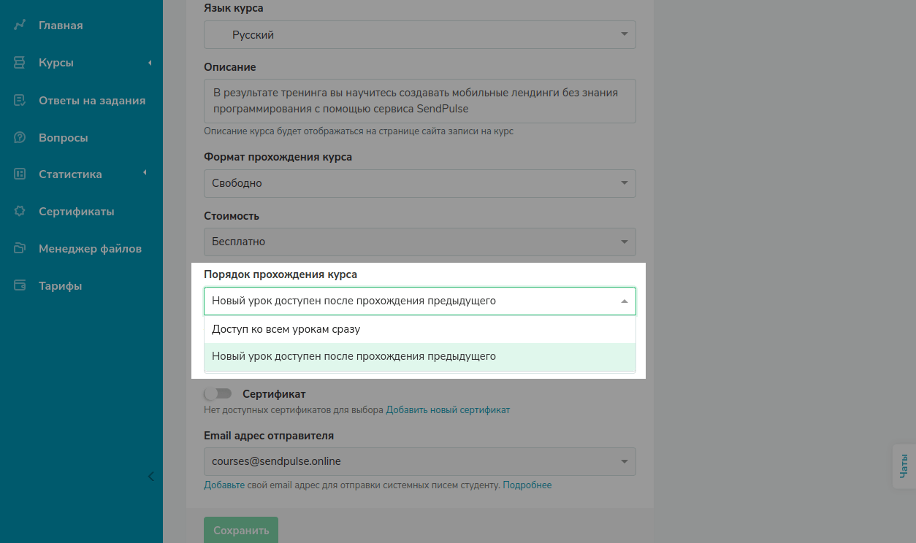Viewport: 916px width, 543px height.
Task: Open Формат прохождения курса dropdown
Action: click(419, 183)
